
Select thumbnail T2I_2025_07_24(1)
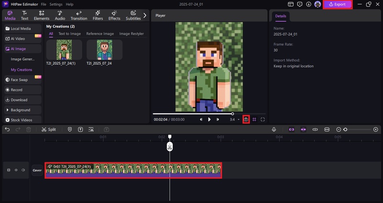click(x=64, y=50)
